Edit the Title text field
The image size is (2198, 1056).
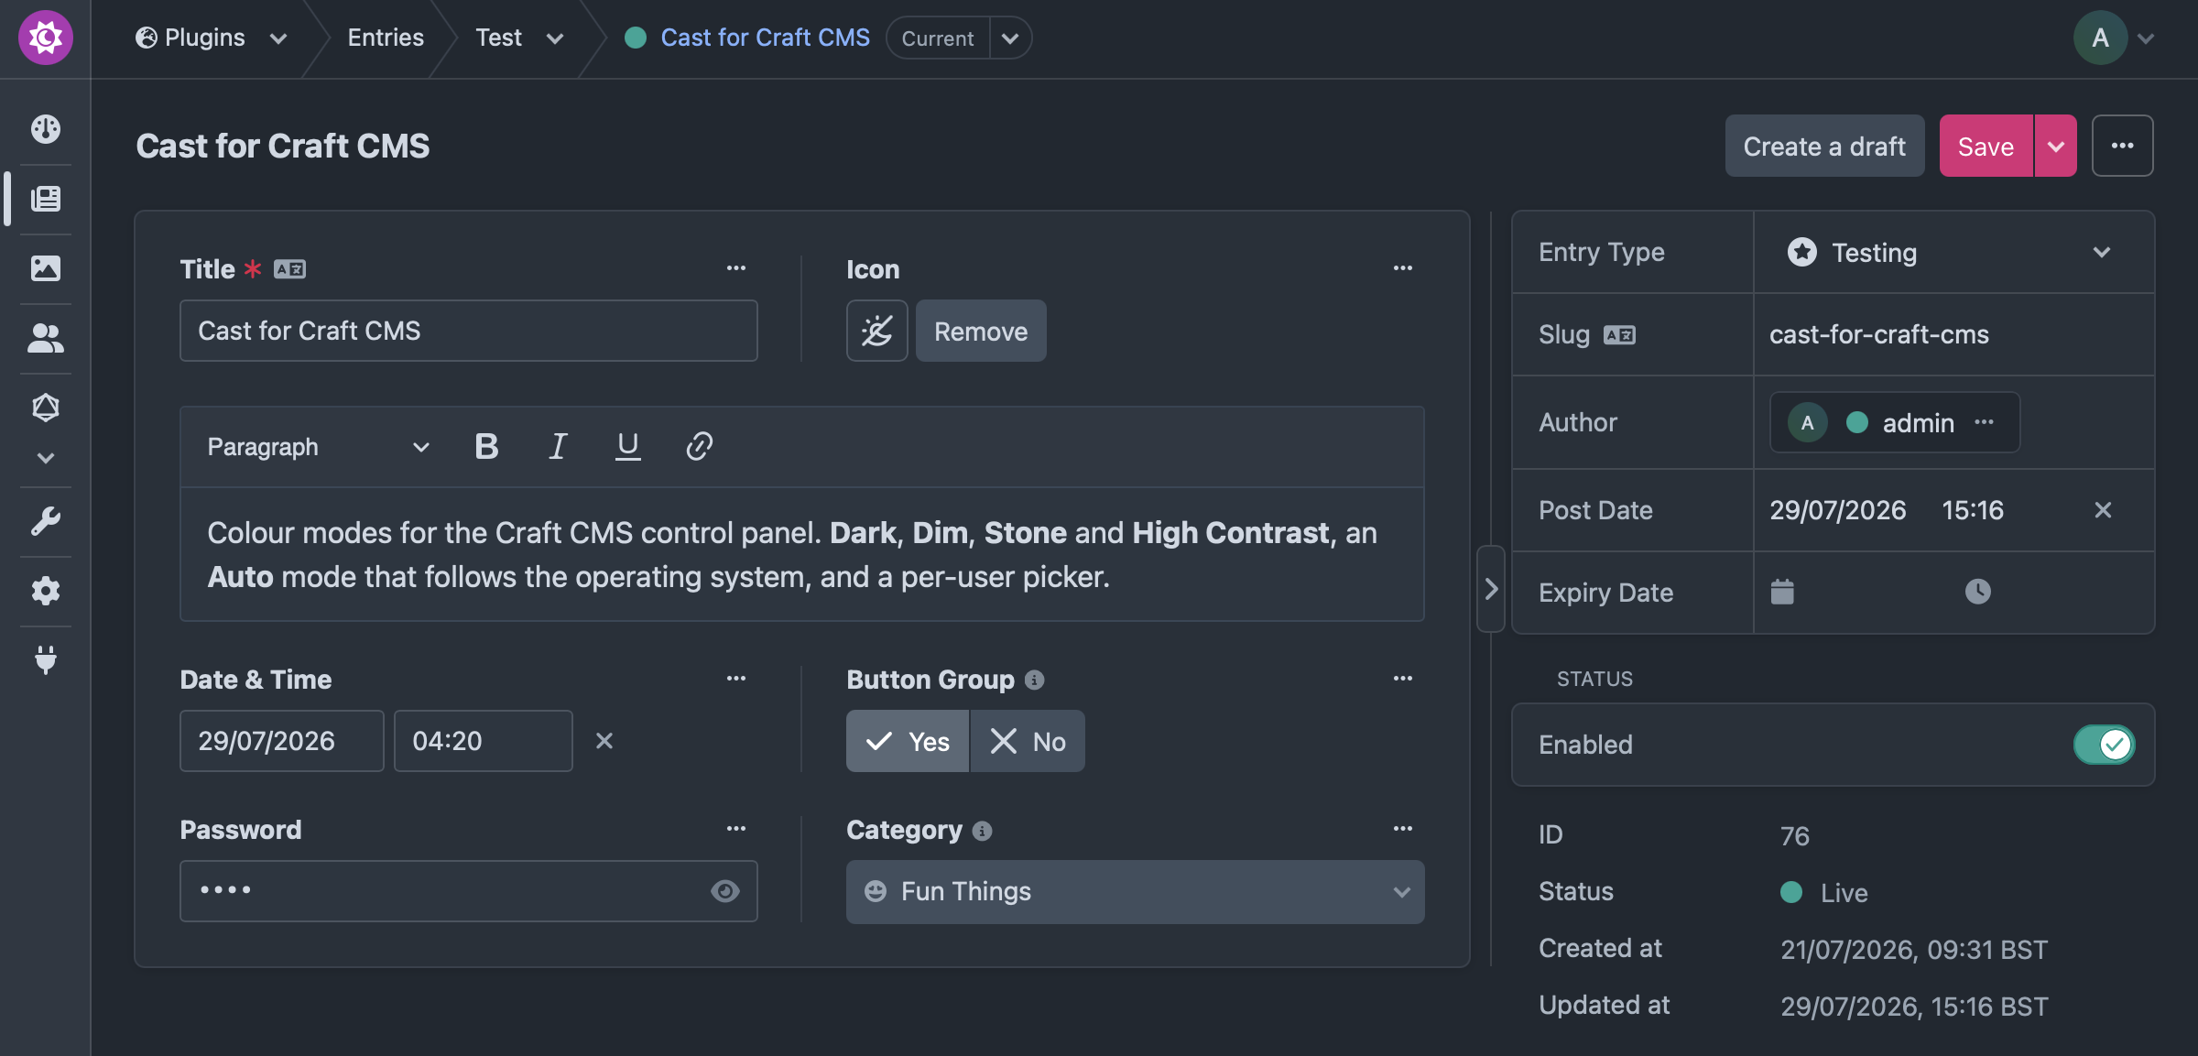pos(469,331)
